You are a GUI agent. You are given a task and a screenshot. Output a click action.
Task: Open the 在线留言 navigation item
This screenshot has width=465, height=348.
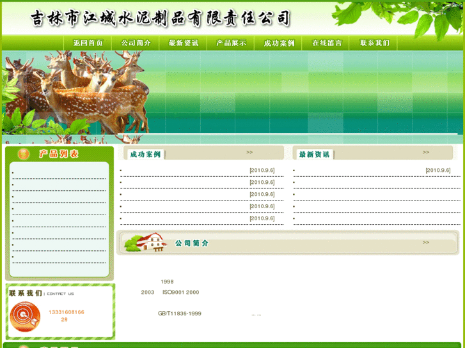326,43
